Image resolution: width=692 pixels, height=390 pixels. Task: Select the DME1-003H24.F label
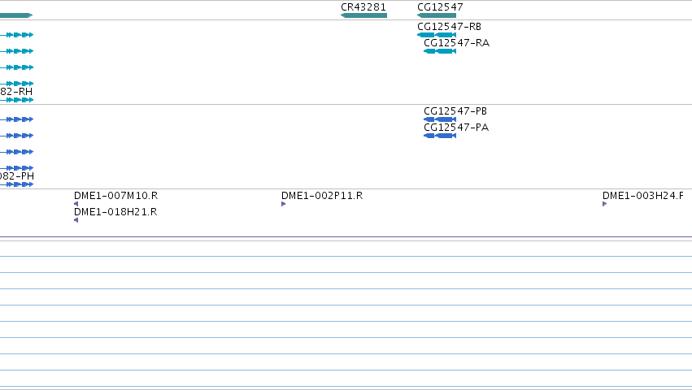(x=643, y=196)
